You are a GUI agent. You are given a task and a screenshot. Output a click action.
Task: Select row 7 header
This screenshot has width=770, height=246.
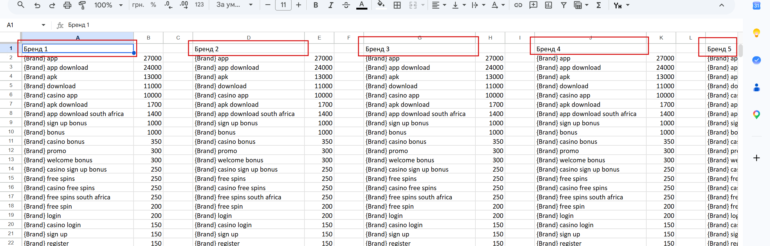click(11, 104)
